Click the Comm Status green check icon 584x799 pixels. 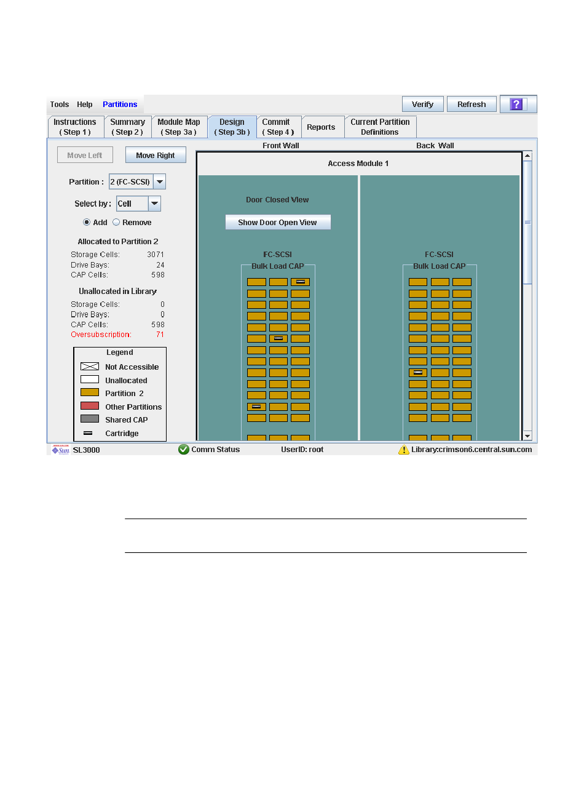[183, 450]
